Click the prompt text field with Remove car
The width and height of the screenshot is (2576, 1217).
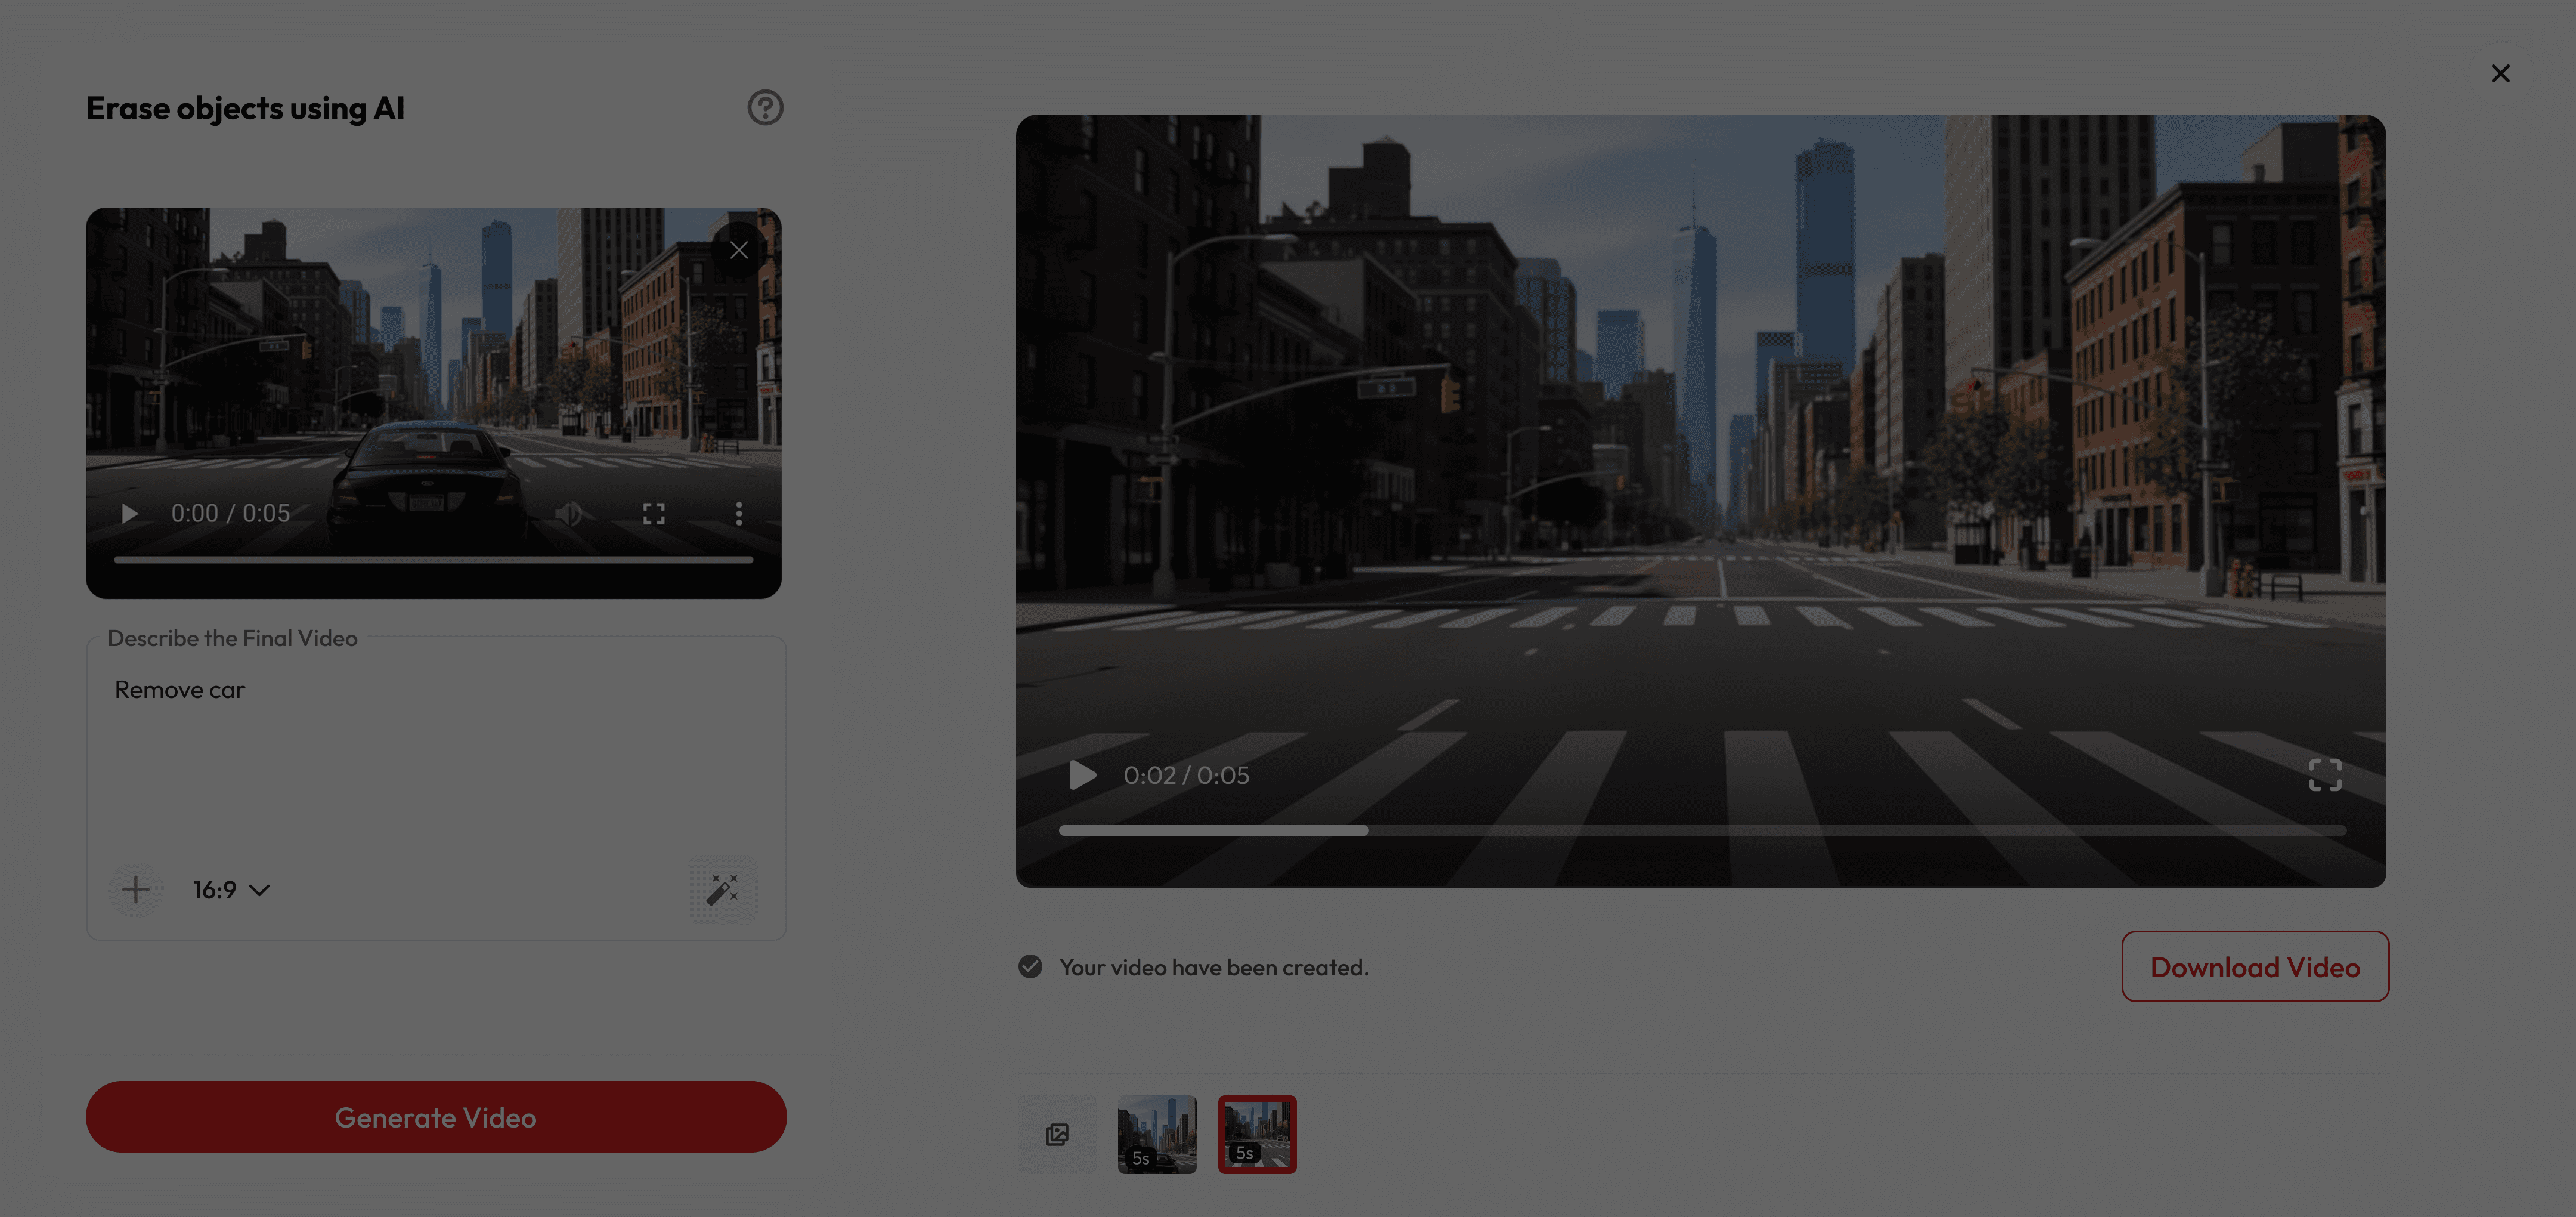(435, 750)
